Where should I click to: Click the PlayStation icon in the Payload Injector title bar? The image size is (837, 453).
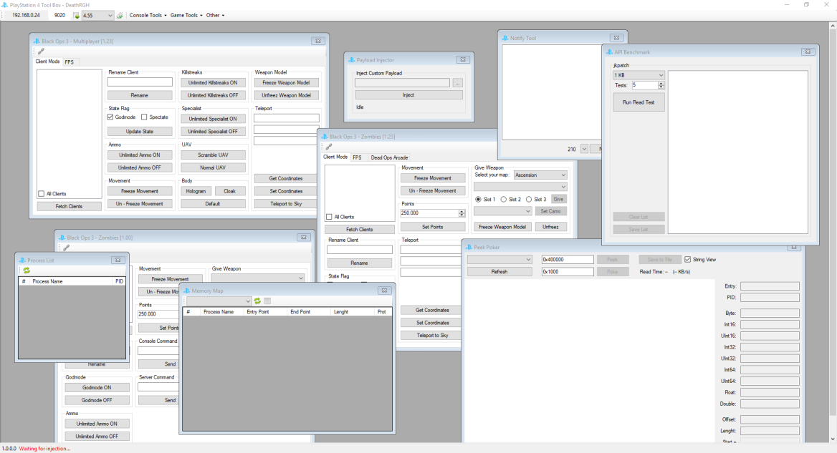click(x=351, y=60)
